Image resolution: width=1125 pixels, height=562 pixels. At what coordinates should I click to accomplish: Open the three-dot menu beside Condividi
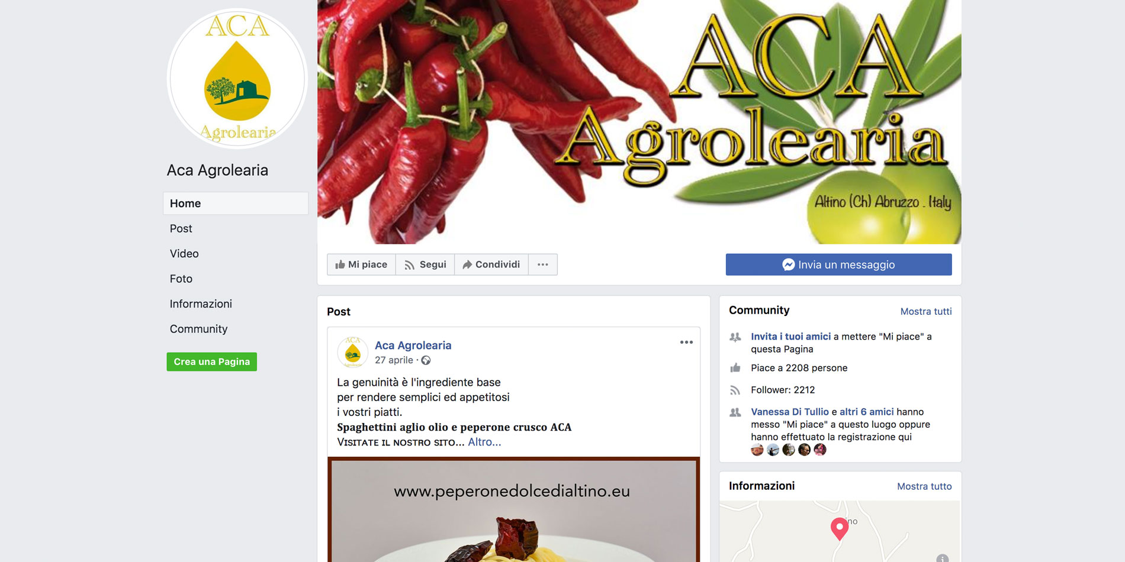543,264
